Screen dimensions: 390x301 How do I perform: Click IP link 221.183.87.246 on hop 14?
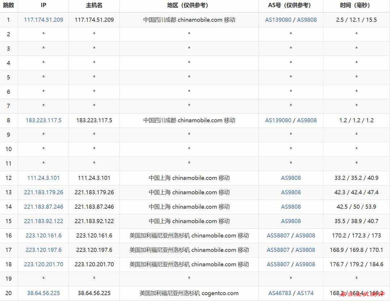click(43, 207)
